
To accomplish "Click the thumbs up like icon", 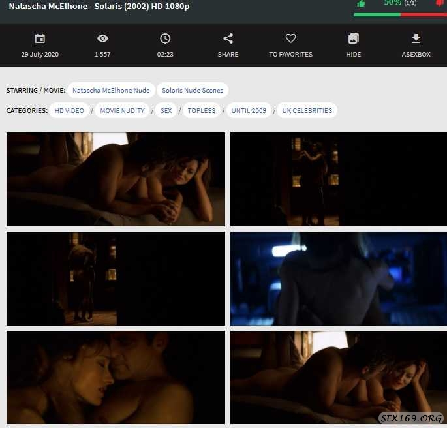I will pos(361,3).
